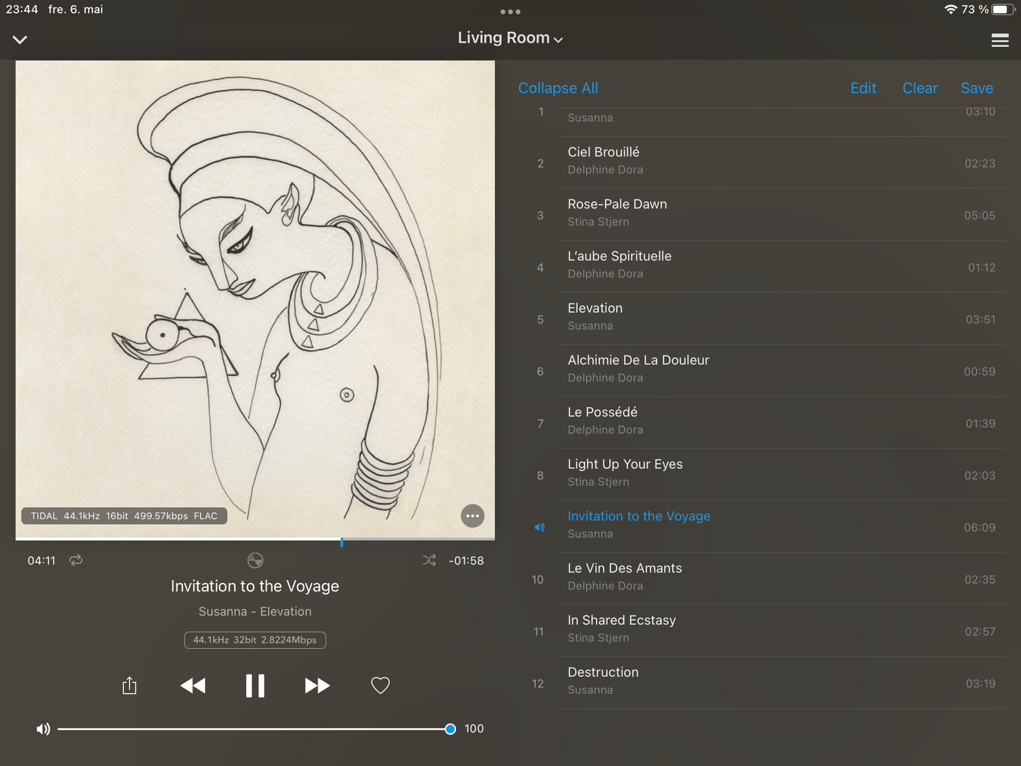
Task: Click the 03:19 duration of Destruction
Action: click(x=980, y=683)
